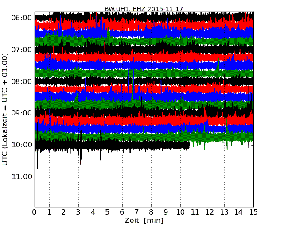The width and height of the screenshot is (288, 230).
Task: Click the end of the last black trace
Action: pos(189,145)
